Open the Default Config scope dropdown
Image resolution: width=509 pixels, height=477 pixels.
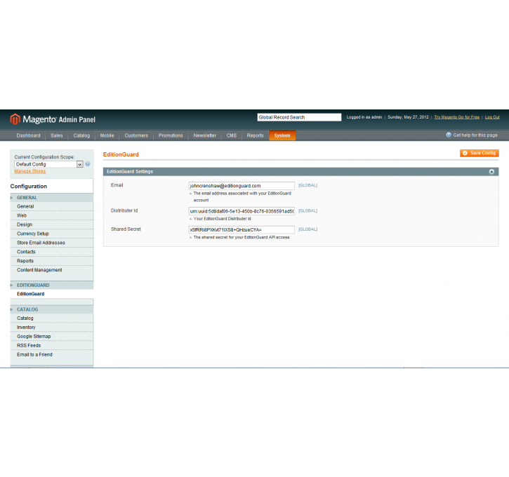point(48,164)
